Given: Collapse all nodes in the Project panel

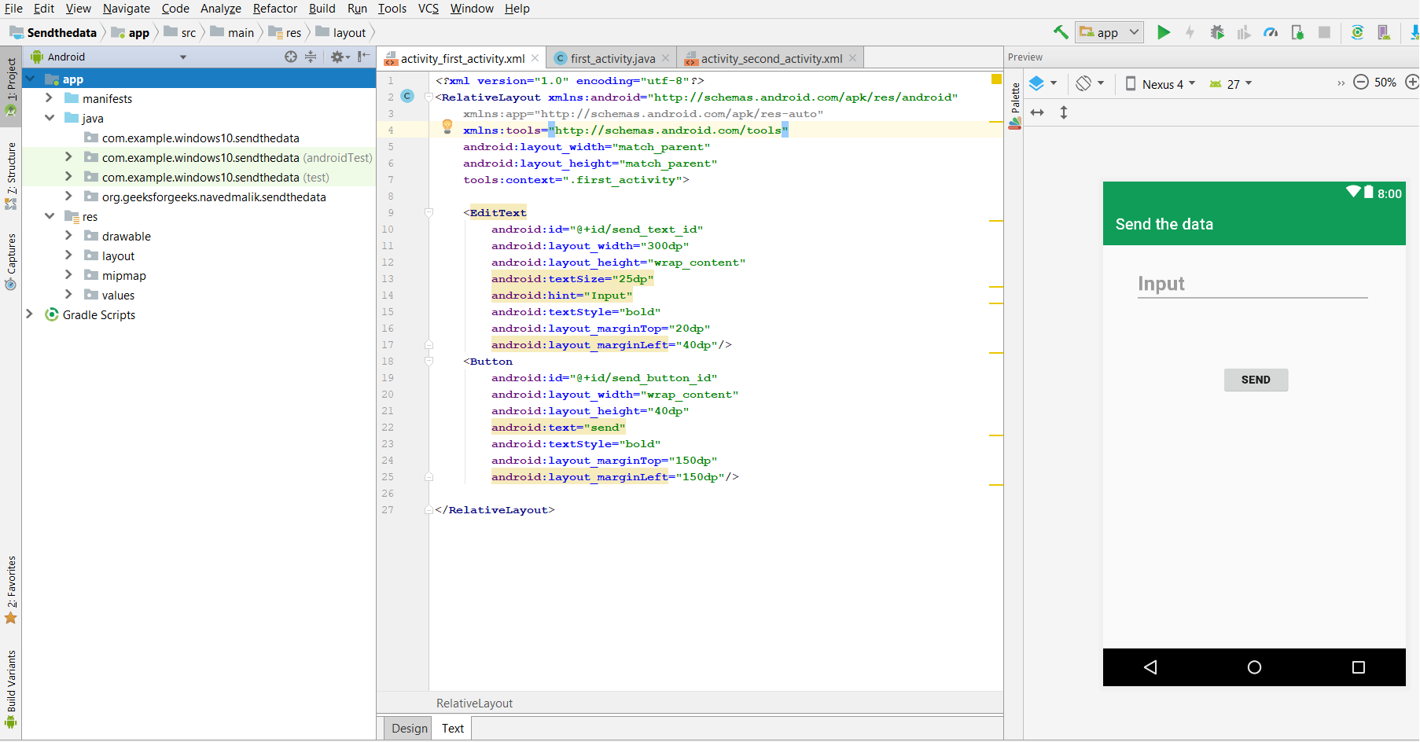Looking at the screenshot, I should (311, 57).
